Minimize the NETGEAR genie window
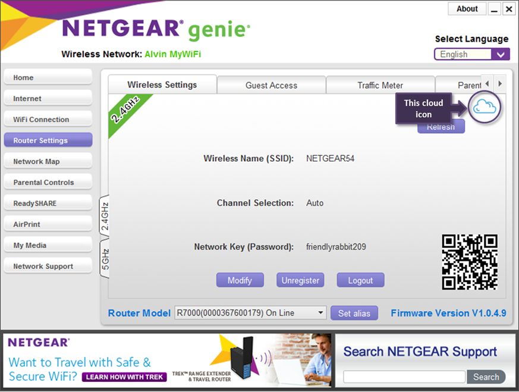The width and height of the screenshot is (519, 392). (x=494, y=9)
